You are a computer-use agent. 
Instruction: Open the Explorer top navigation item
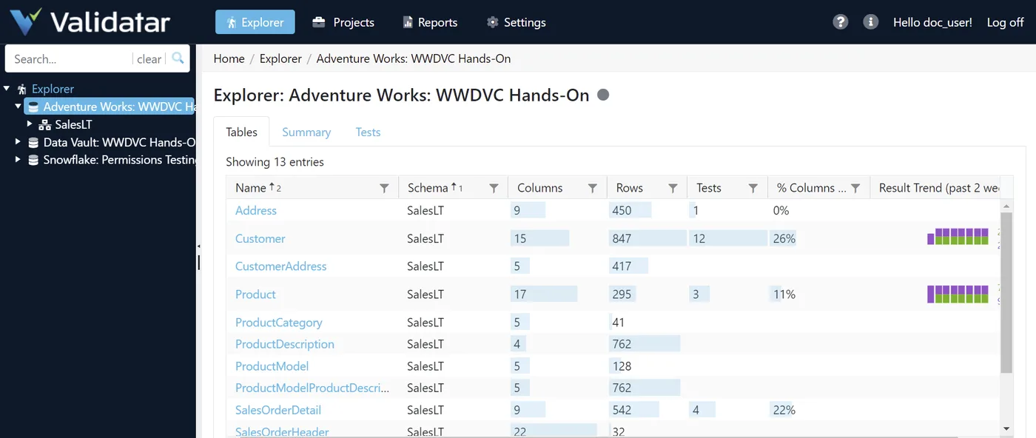point(255,22)
